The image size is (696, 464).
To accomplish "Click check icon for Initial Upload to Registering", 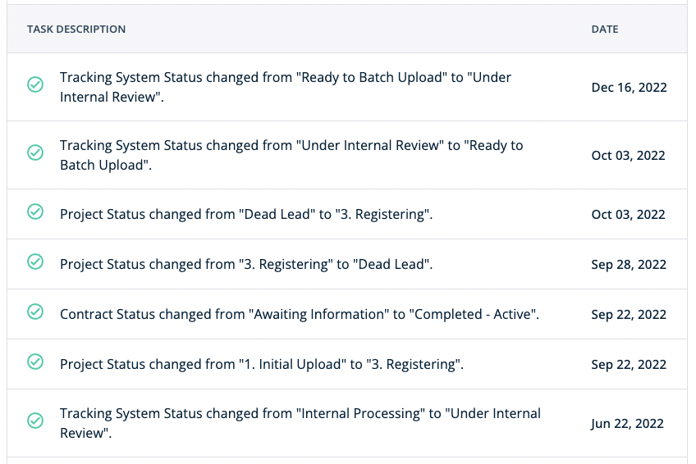I will coord(35,362).
